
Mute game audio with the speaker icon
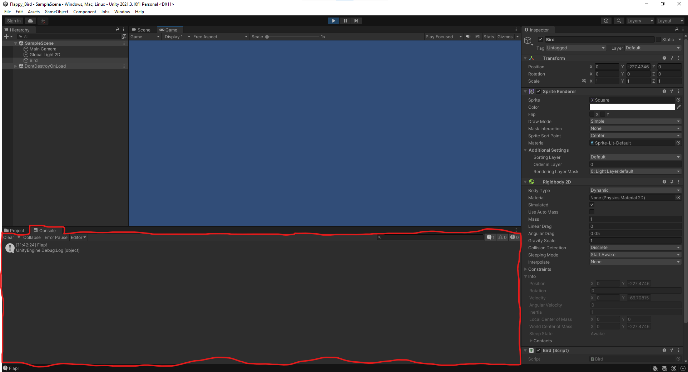(x=468, y=36)
